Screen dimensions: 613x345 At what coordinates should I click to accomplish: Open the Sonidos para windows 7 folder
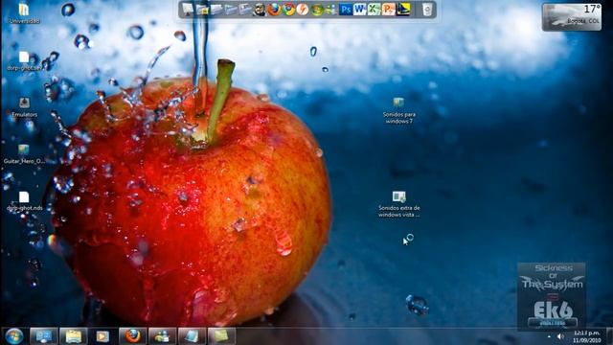pyautogui.click(x=398, y=110)
